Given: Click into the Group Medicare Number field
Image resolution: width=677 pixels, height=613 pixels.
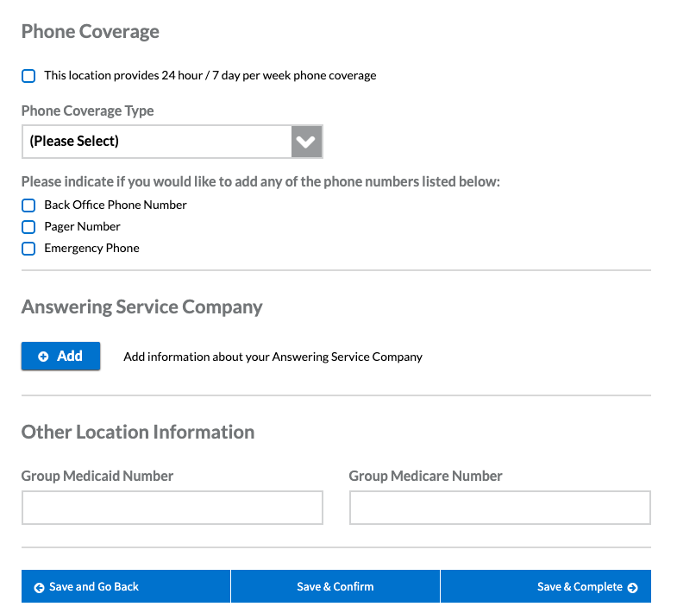Looking at the screenshot, I should point(499,508).
